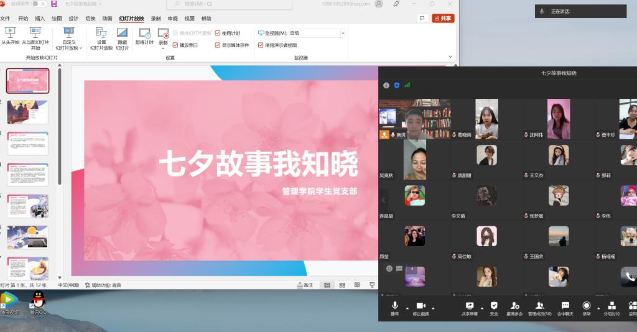This screenshot has height=332, width=637.
Task: Switch to the 动画 ribbon tab
Action: 107,19
